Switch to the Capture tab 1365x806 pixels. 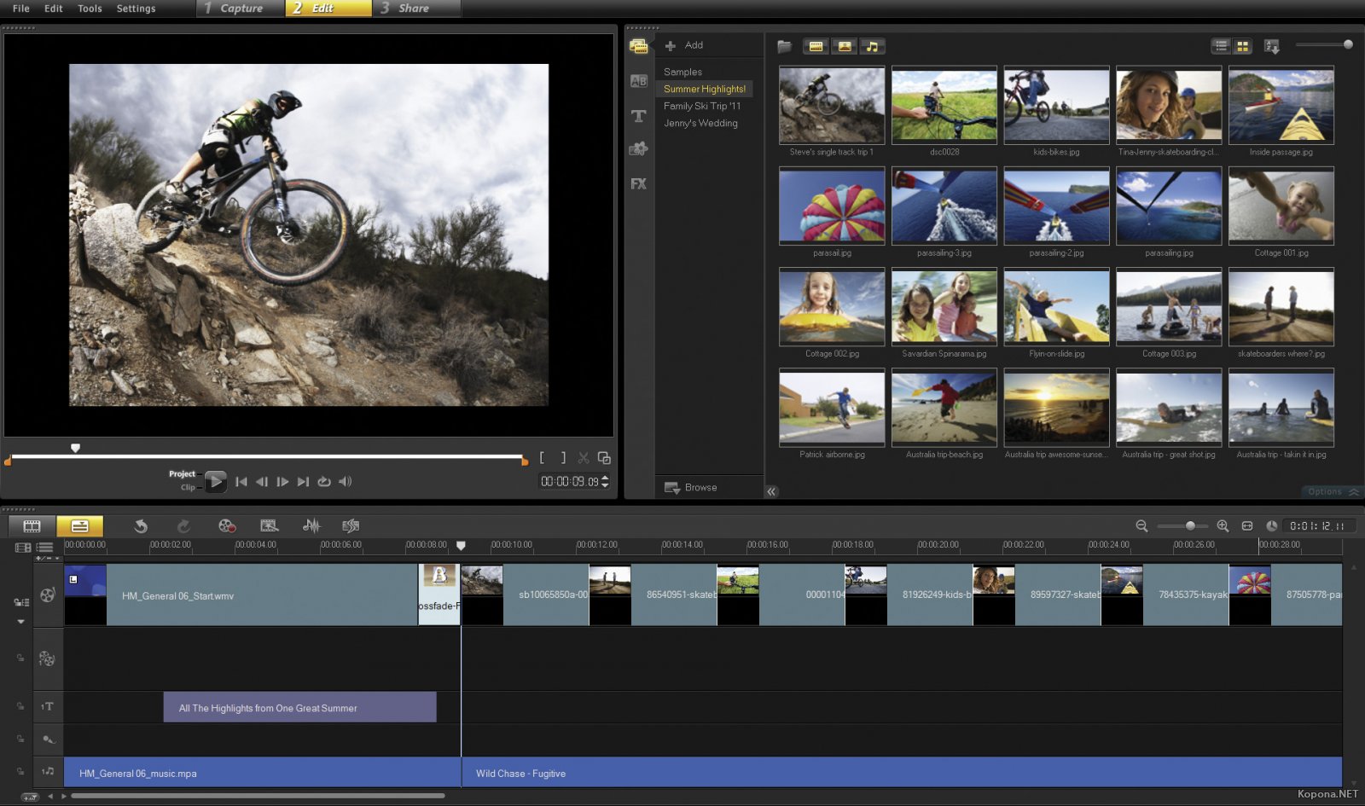point(237,9)
